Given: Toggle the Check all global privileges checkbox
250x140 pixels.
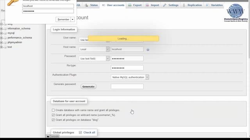Looking at the screenshot, I should tap(80, 132).
